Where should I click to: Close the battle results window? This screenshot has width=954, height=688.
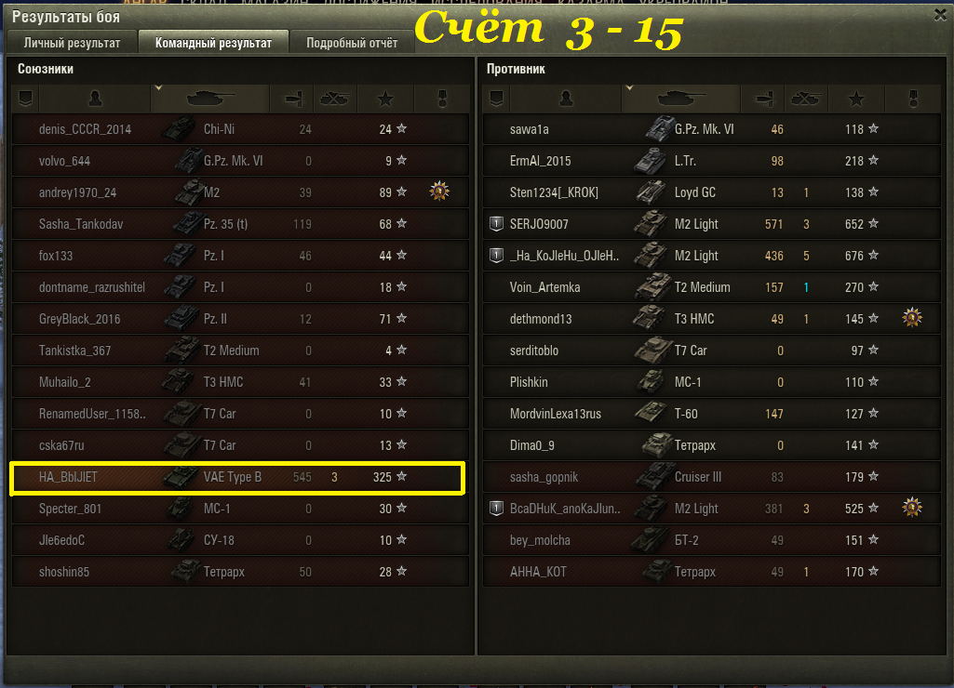[x=940, y=15]
